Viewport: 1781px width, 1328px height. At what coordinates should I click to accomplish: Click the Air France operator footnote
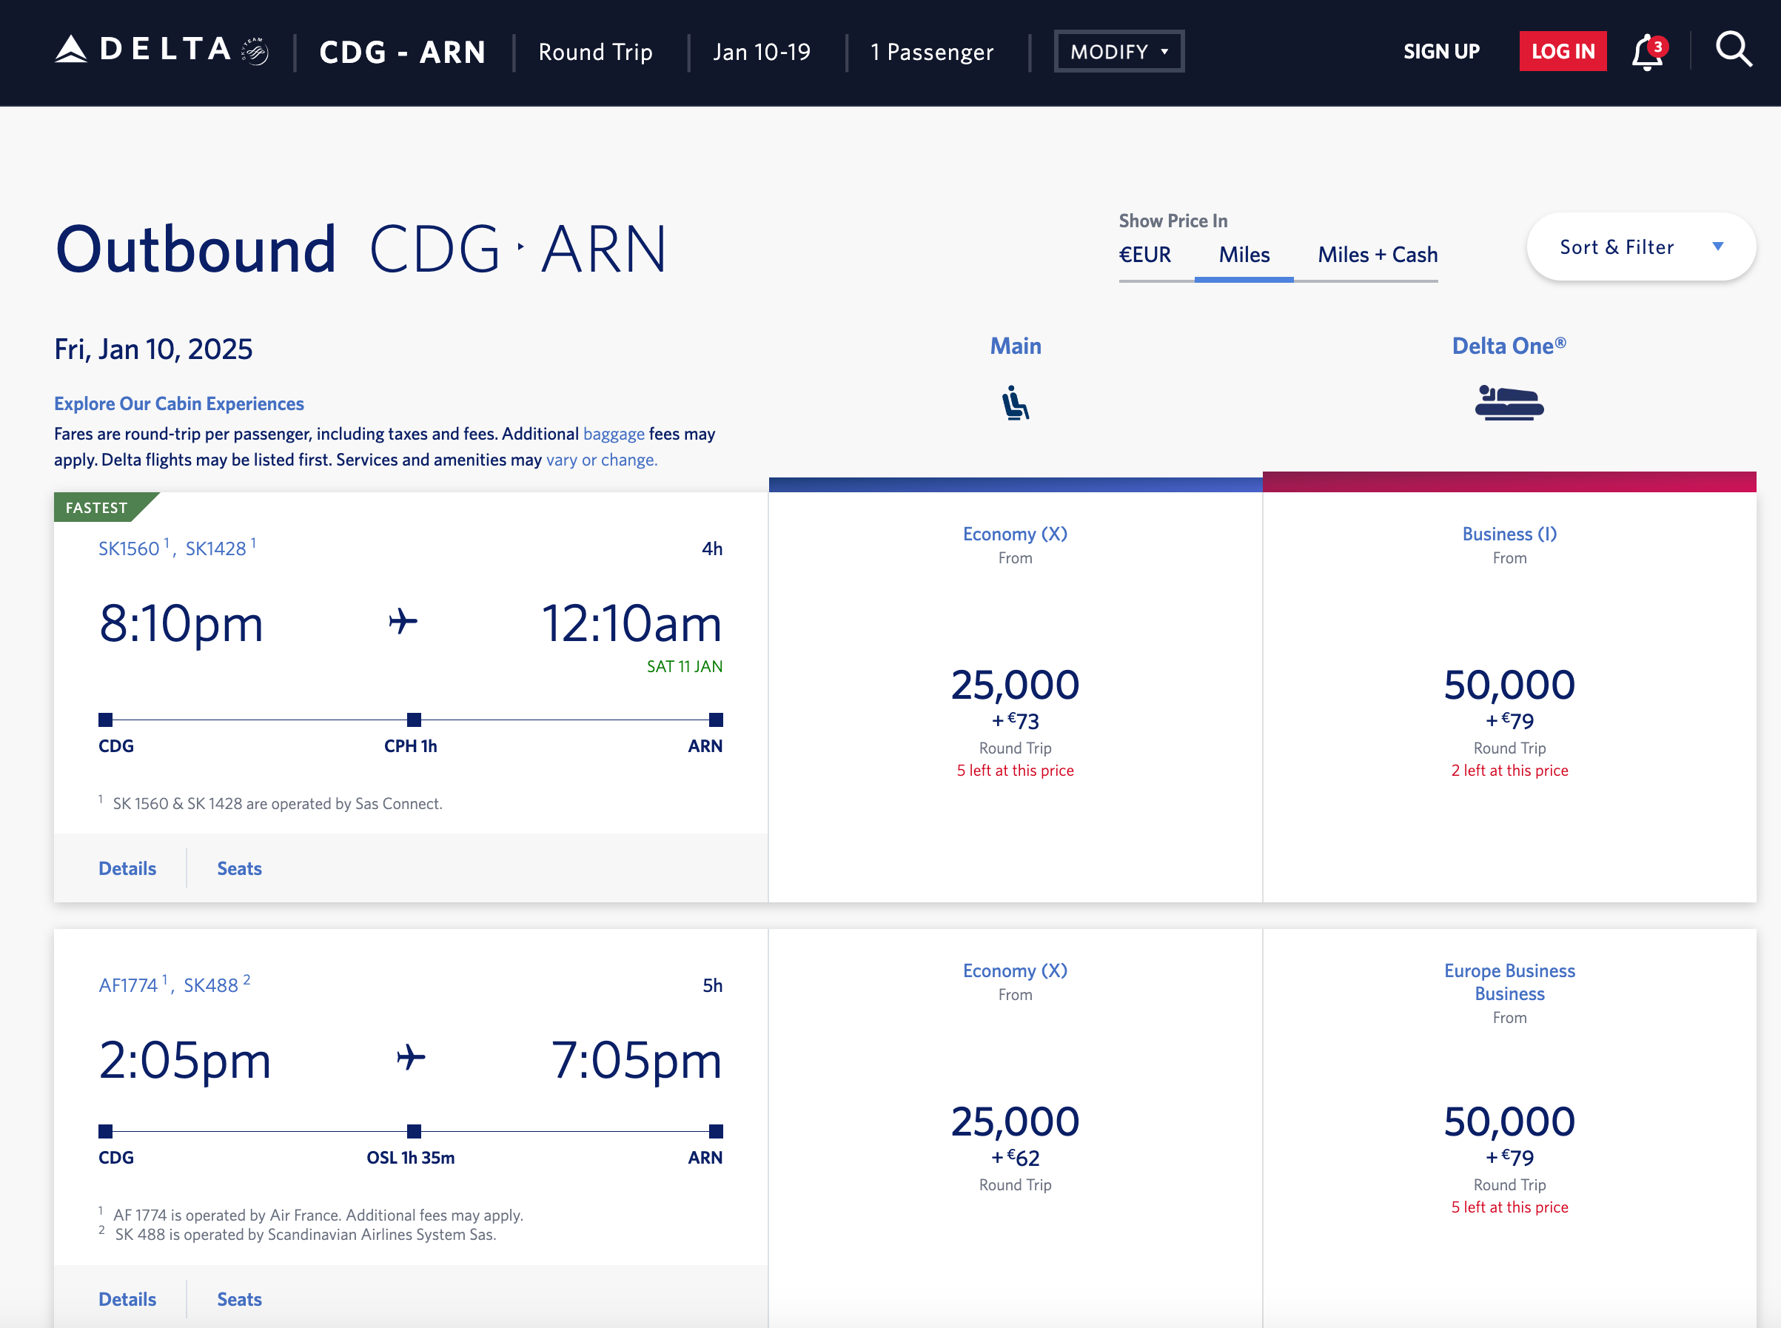click(318, 1215)
